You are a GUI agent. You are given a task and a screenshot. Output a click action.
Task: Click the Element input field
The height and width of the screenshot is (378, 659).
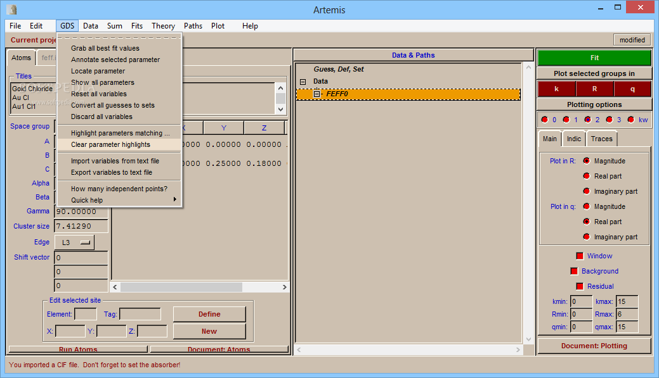pyautogui.click(x=86, y=314)
